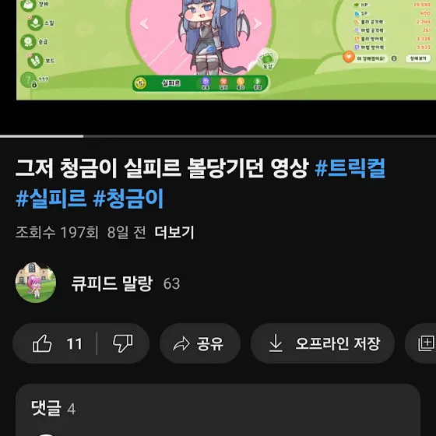Tap 오프라인 저장 download button
The height and width of the screenshot is (436, 436).
[322, 343]
